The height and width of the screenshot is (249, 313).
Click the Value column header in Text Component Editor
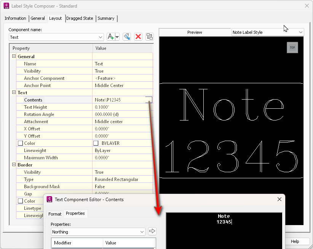pos(129,243)
